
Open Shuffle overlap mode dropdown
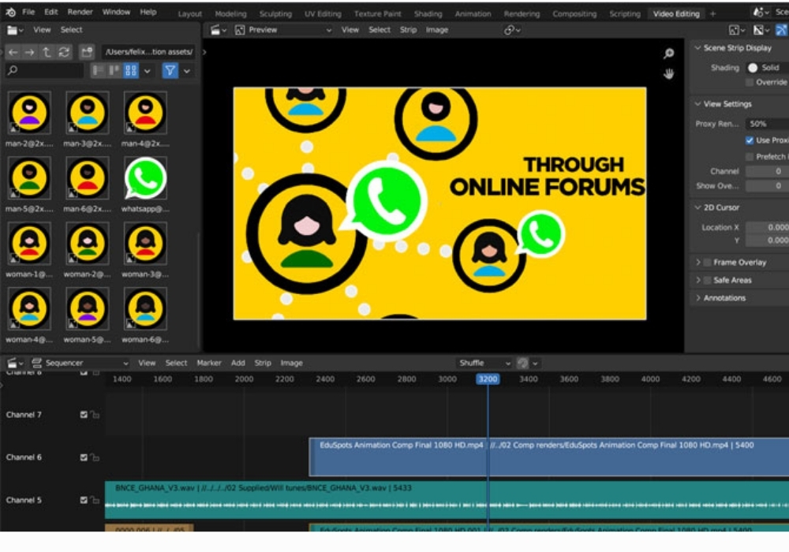[484, 363]
